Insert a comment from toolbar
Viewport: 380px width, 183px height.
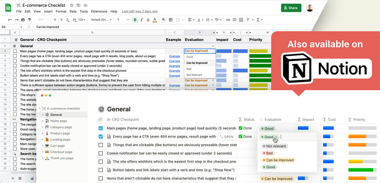coord(234,20)
